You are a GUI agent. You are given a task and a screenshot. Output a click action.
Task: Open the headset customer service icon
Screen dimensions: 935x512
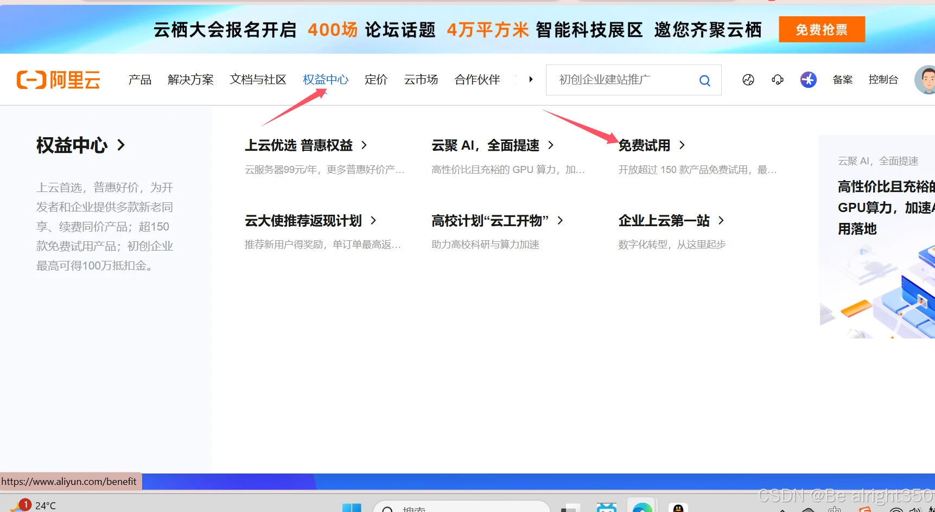pyautogui.click(x=778, y=80)
